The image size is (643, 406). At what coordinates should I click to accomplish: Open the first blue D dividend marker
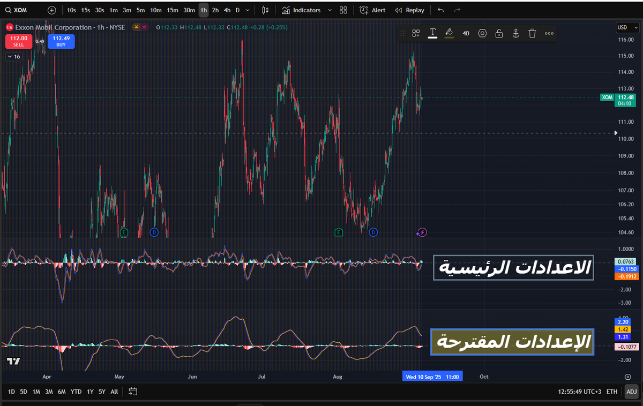coord(154,232)
